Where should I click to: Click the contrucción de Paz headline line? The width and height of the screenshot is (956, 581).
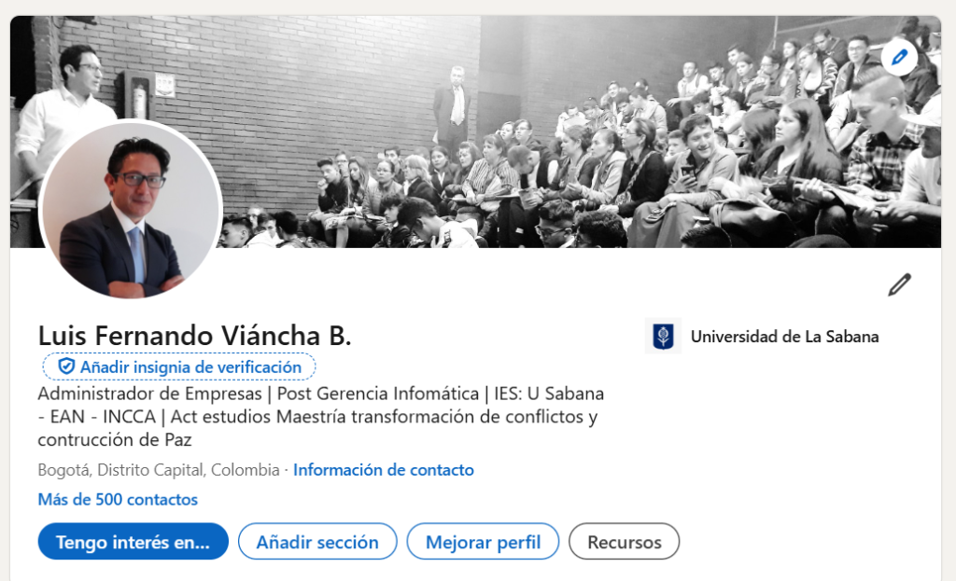115,439
